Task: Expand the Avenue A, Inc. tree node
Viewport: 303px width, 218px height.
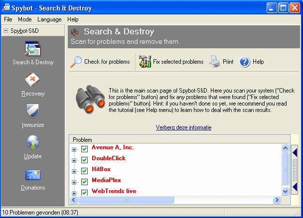Action: 74,149
